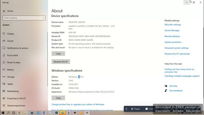Pause recording with the Пауза button
The width and height of the screenshot is (204, 115).
tap(135, 109)
